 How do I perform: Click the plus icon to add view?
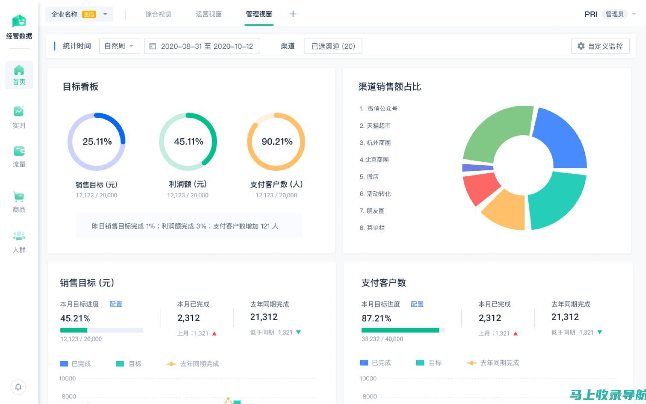pos(293,14)
